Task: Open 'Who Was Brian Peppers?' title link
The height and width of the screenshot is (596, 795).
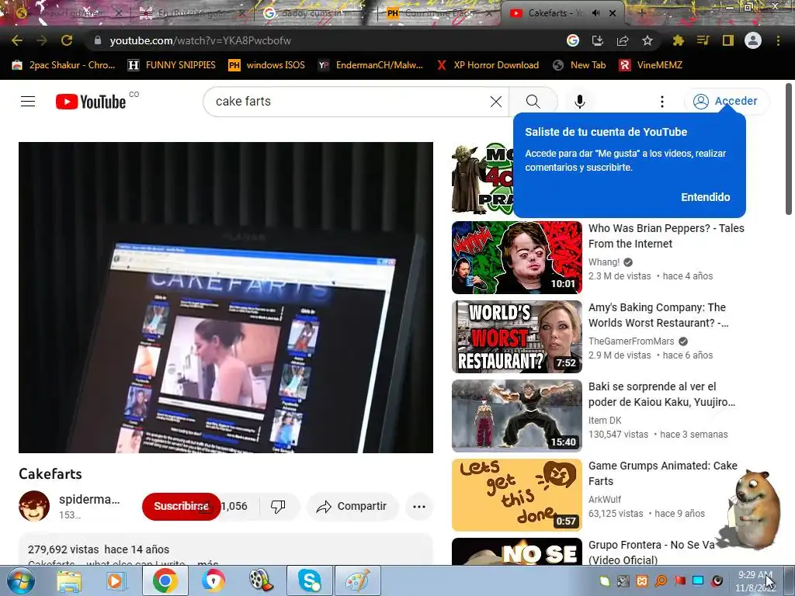Action: (665, 236)
